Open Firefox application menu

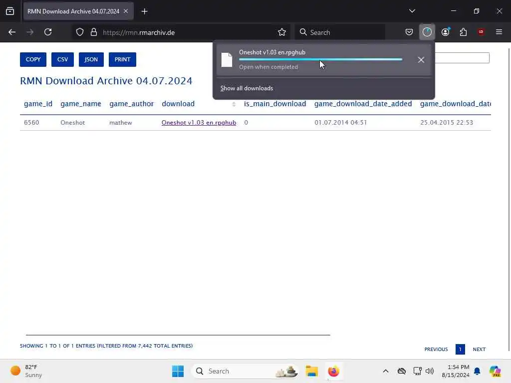pyautogui.click(x=499, y=32)
